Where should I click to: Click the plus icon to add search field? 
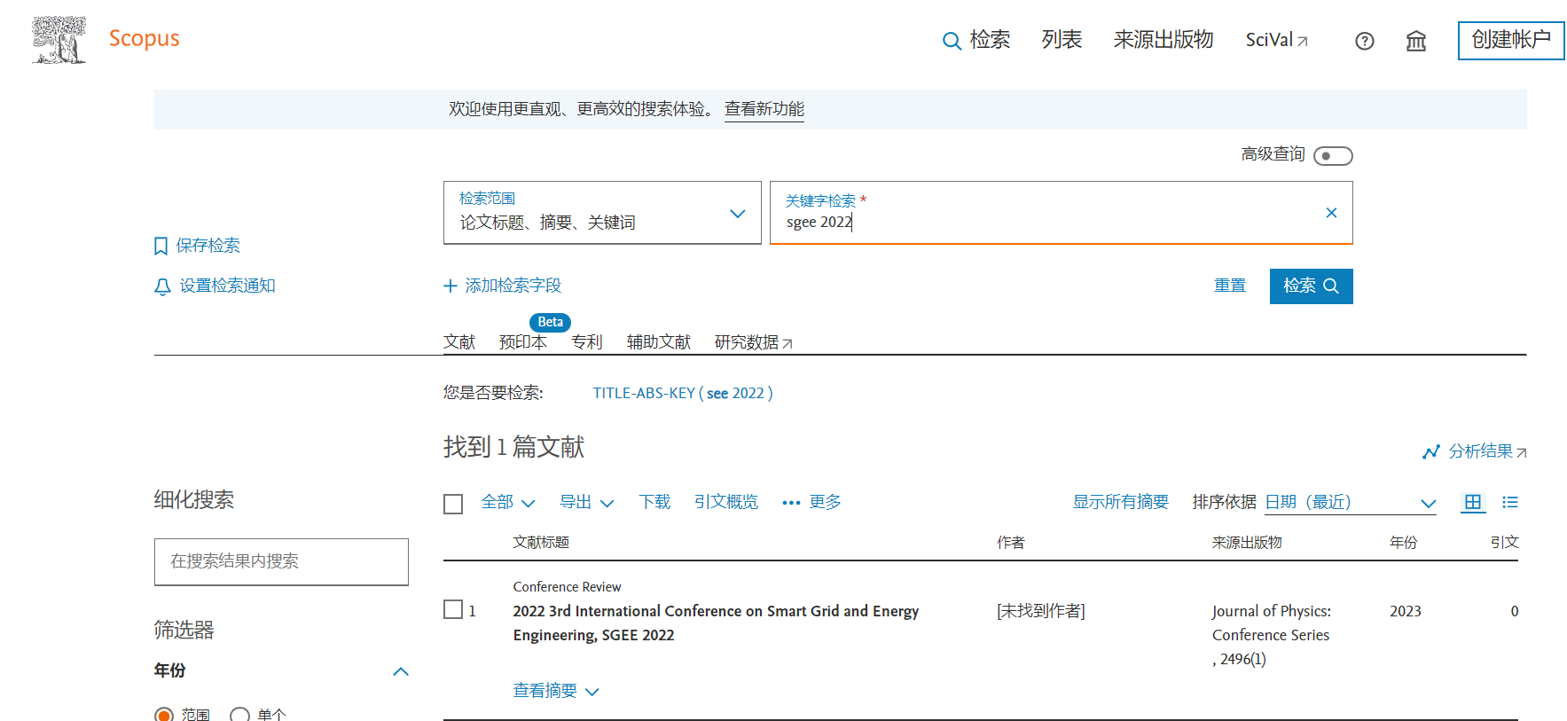(451, 286)
